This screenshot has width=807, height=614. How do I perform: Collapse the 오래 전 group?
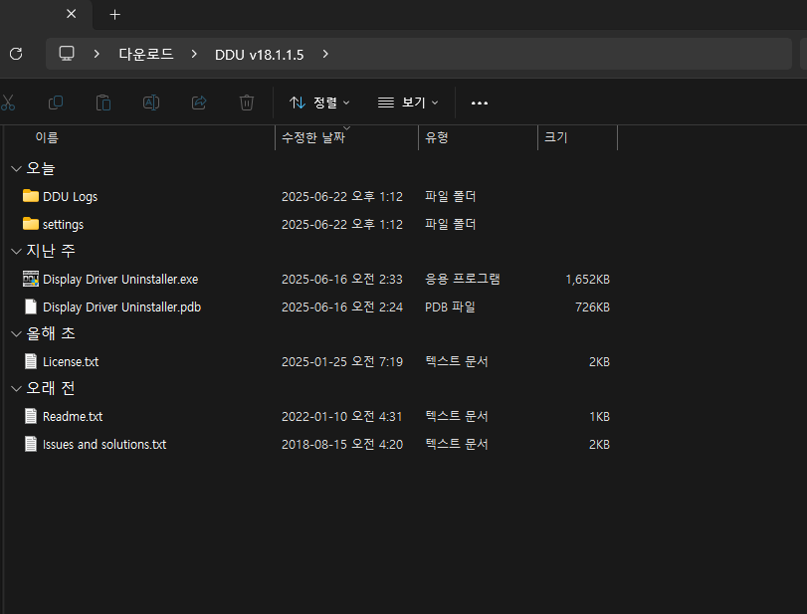[17, 388]
